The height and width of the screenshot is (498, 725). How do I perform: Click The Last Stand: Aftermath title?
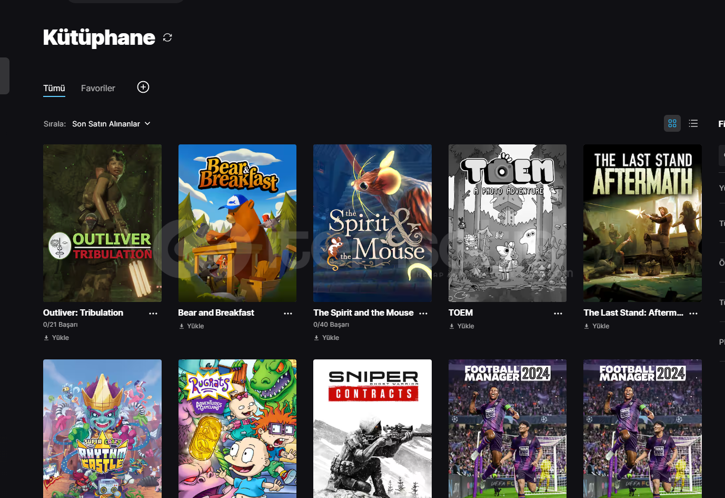pos(633,313)
